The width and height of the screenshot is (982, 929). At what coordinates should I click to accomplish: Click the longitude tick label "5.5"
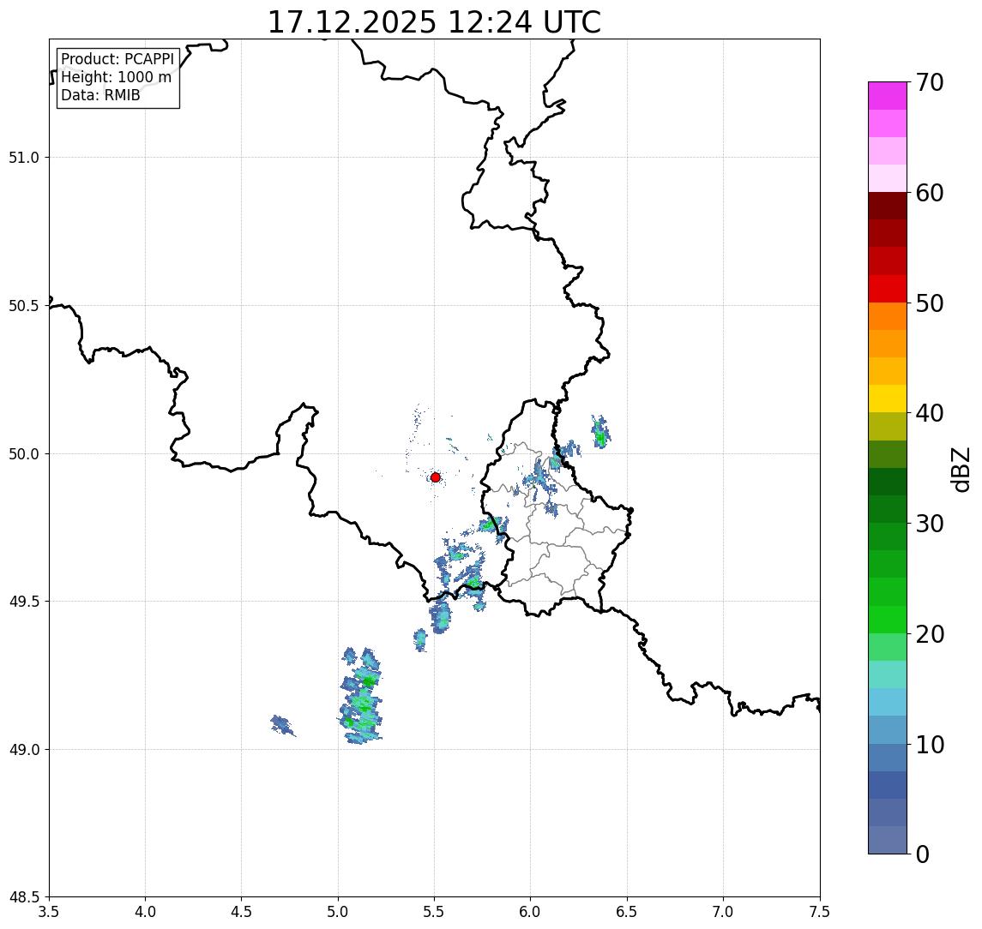pos(435,912)
